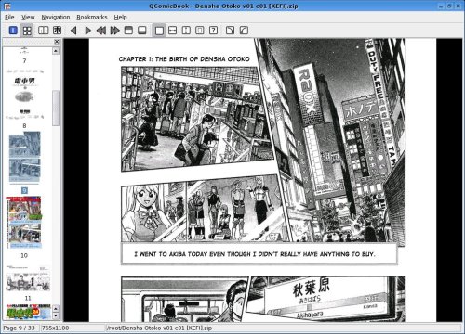This screenshot has width=465, height=334.
Task: Open the Help menu
Action: [x=120, y=18]
